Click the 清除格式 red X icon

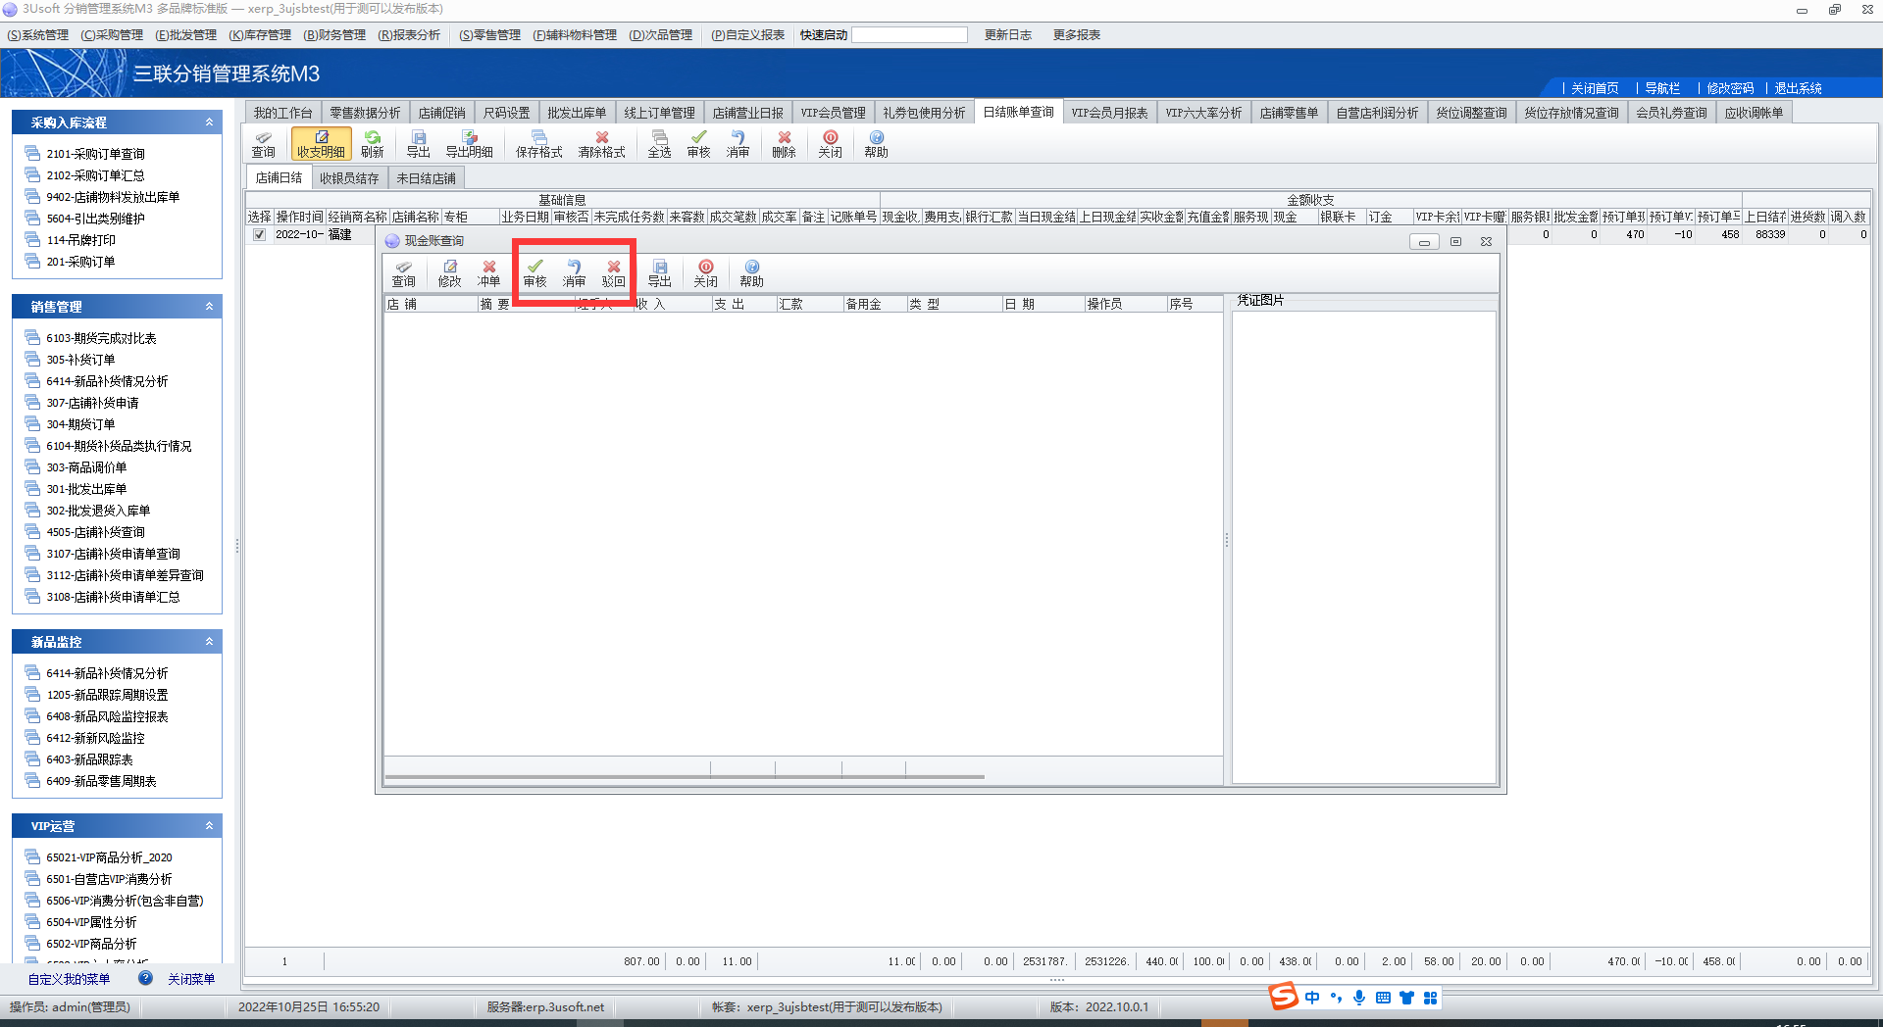[601, 144]
